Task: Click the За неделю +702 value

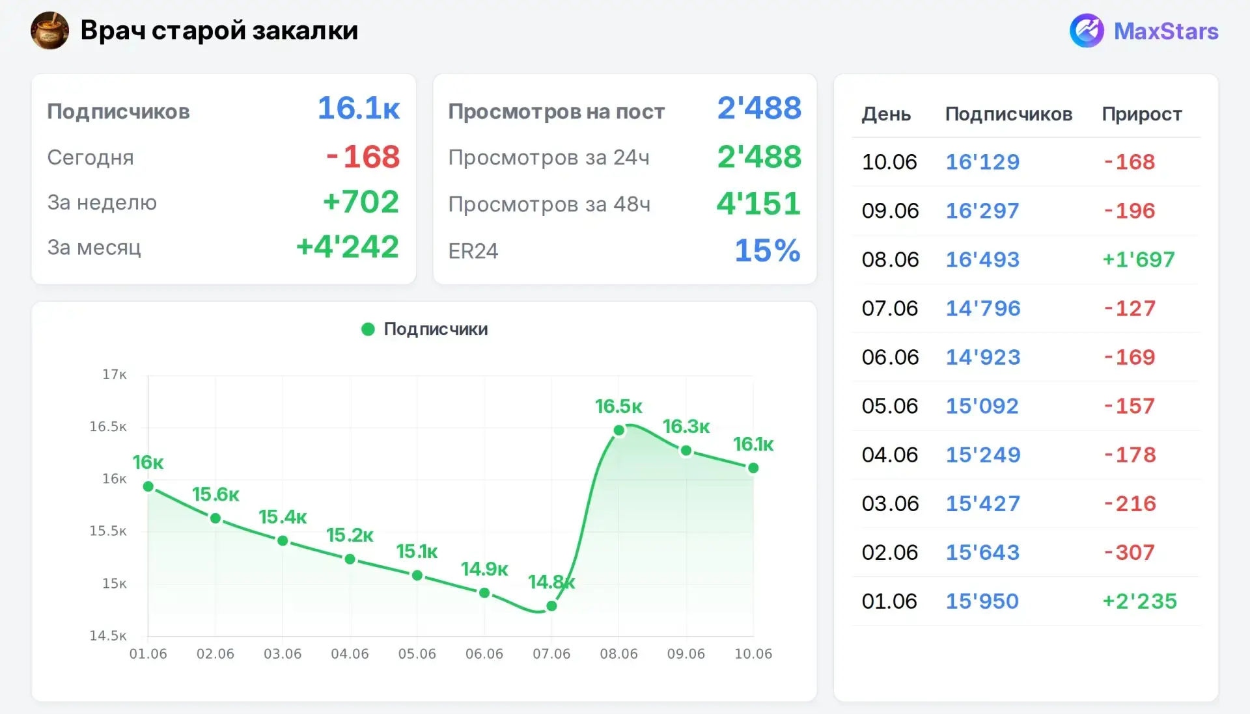Action: tap(361, 202)
